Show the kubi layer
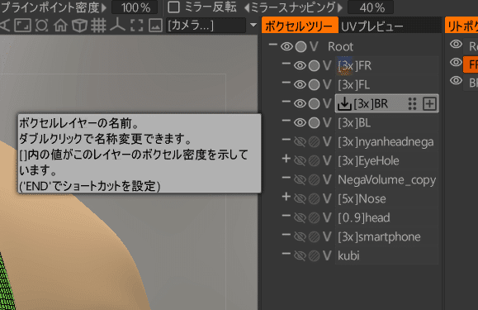This screenshot has width=478, height=310. [x=300, y=255]
